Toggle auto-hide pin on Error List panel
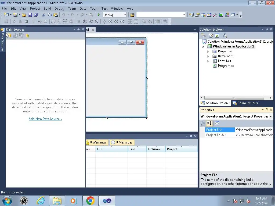This screenshot has height=206, width=275. pos(191,136)
